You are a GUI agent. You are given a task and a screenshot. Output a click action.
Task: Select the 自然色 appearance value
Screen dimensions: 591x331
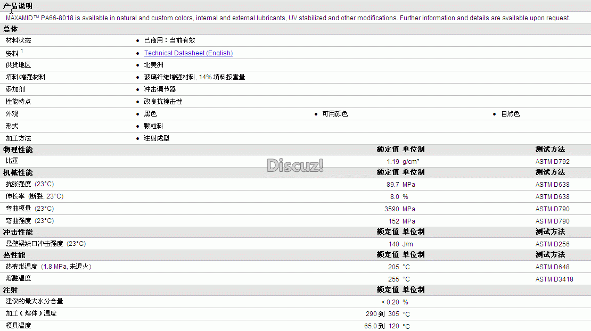pos(511,114)
